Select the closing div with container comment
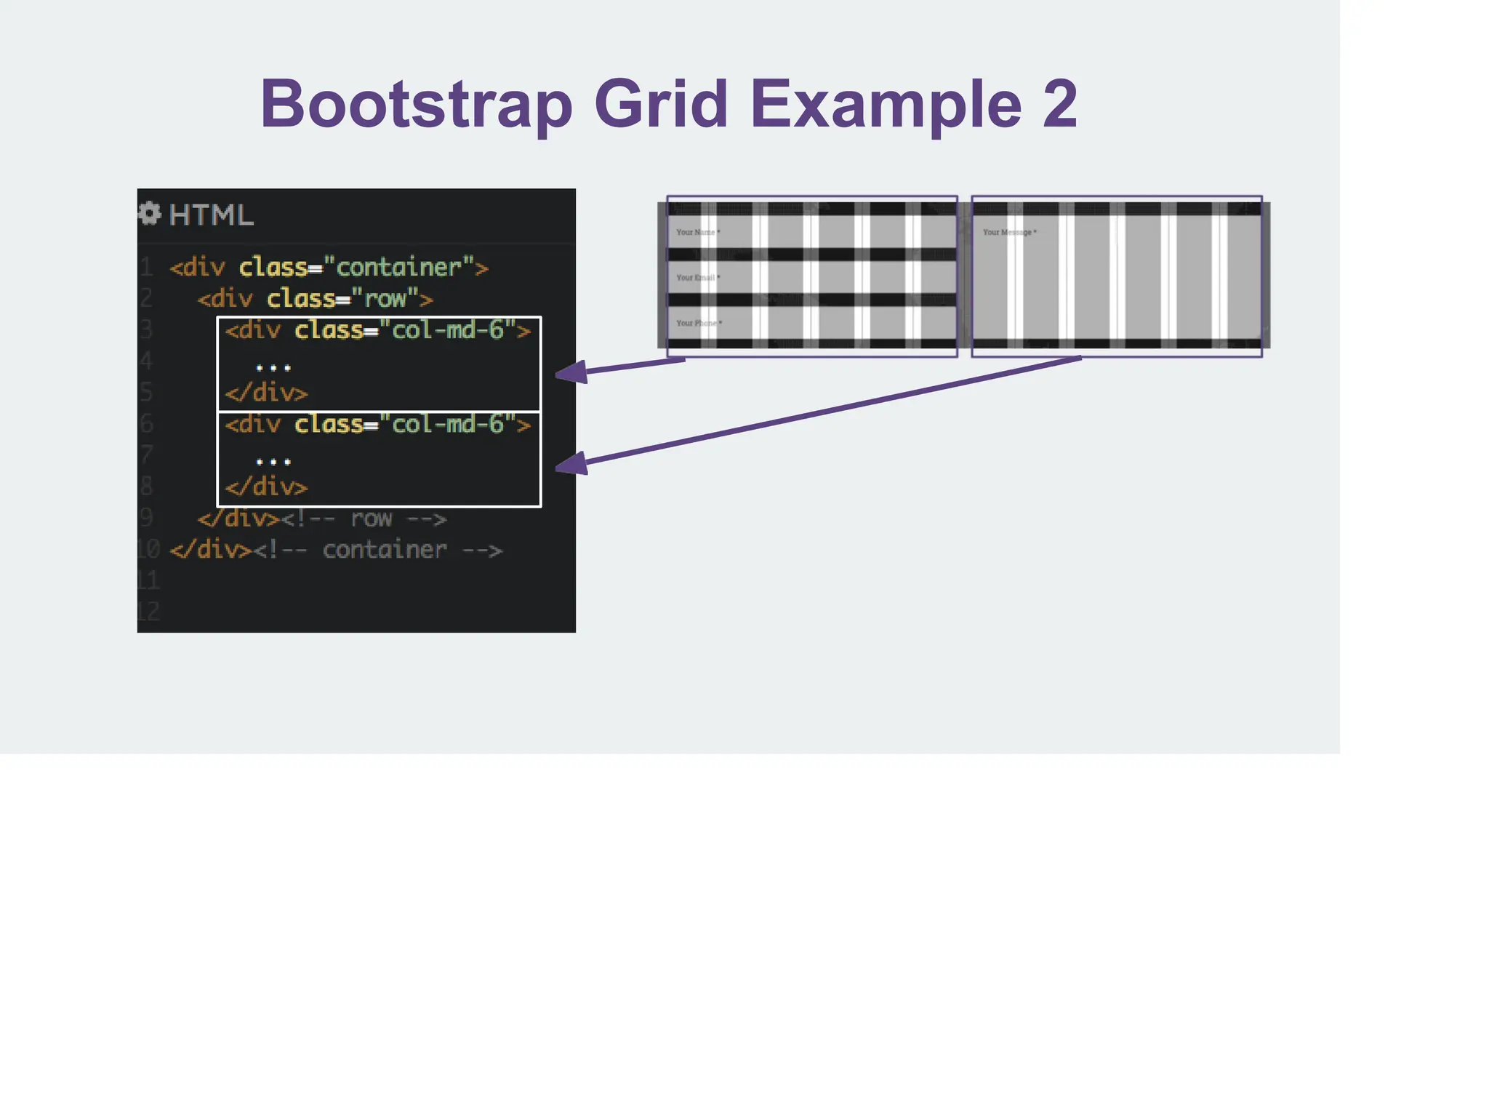Screen dimensions: 1489x1117 click(335, 550)
